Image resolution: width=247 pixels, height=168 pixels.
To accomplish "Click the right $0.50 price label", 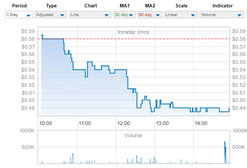I will coord(239,100).
